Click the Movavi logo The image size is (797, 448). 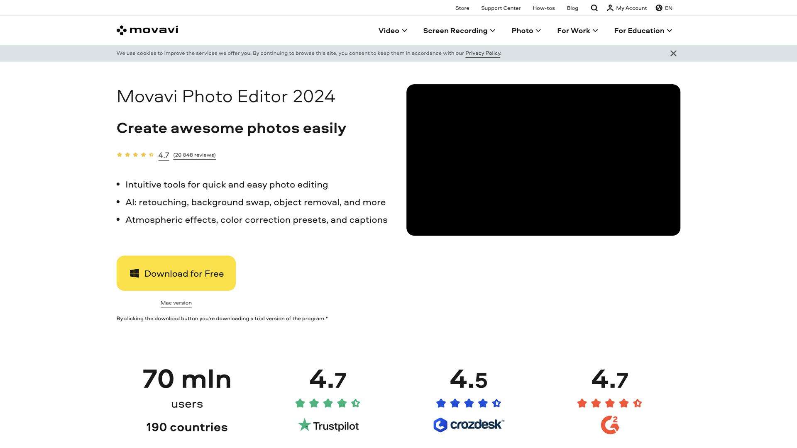[147, 30]
